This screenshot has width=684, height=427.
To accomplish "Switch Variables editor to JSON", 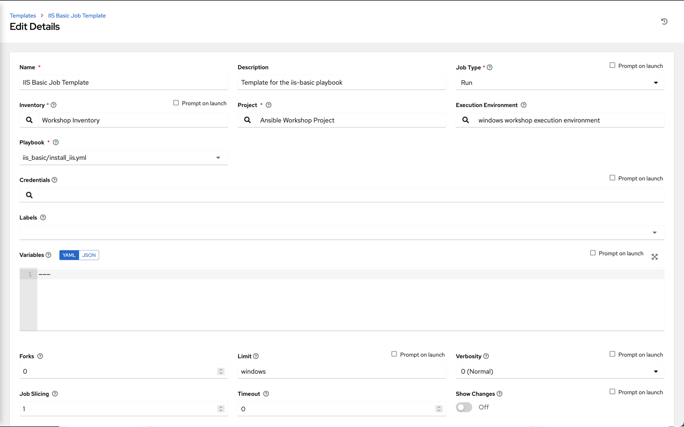I will (x=89, y=255).
